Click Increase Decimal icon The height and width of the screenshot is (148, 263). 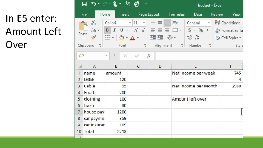click(x=189, y=38)
